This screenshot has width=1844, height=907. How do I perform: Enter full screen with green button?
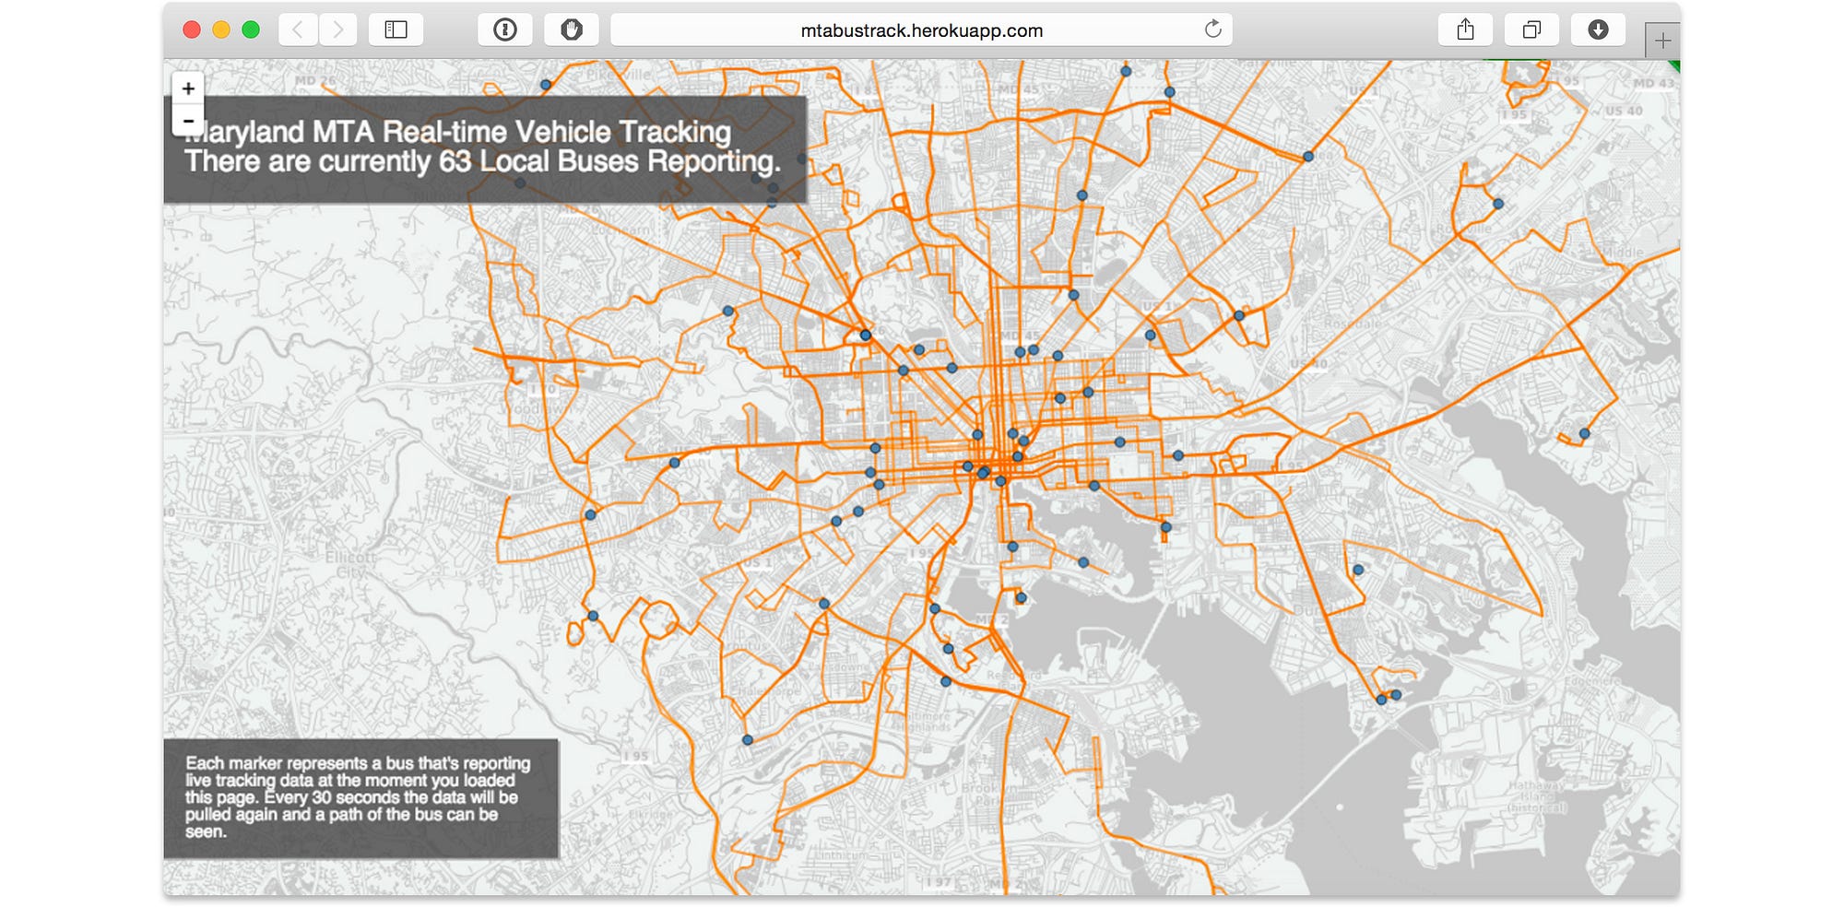coord(251,29)
